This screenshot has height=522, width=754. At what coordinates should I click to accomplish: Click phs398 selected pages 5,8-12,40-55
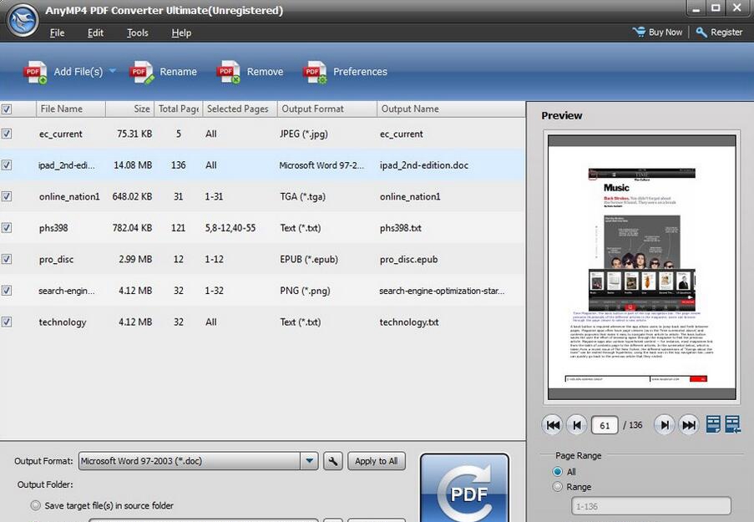pyautogui.click(x=230, y=227)
